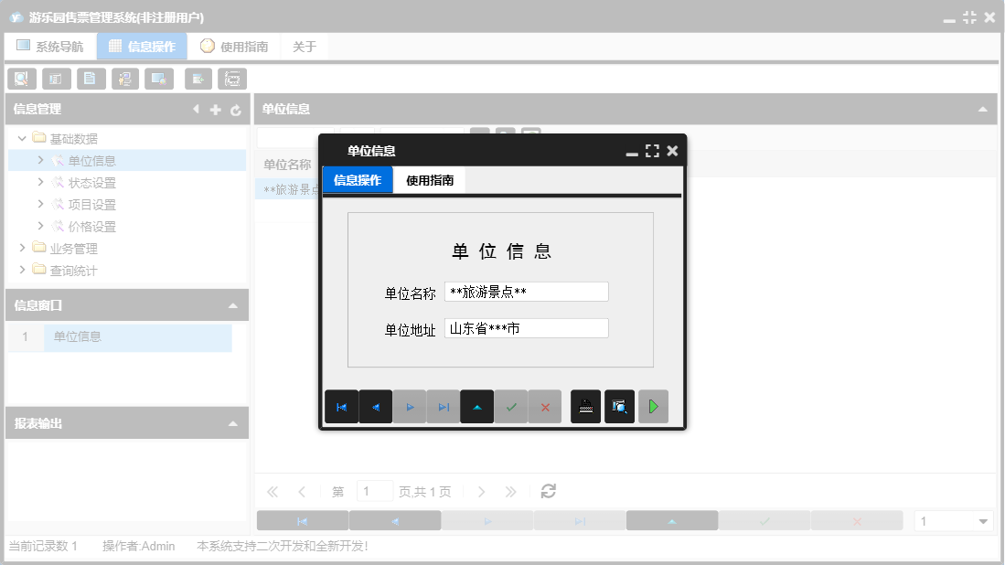Collapse the 基础数据 folder
Screen dimensions: 1005x565
pos(22,137)
